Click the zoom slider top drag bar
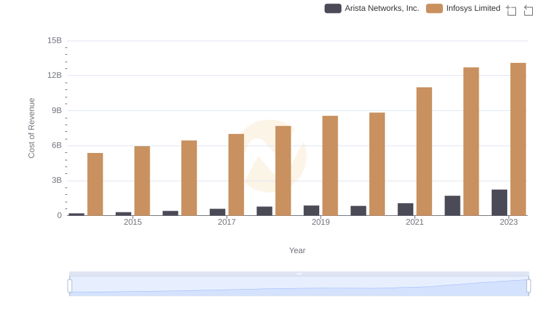The image size is (541, 312). [x=299, y=273]
